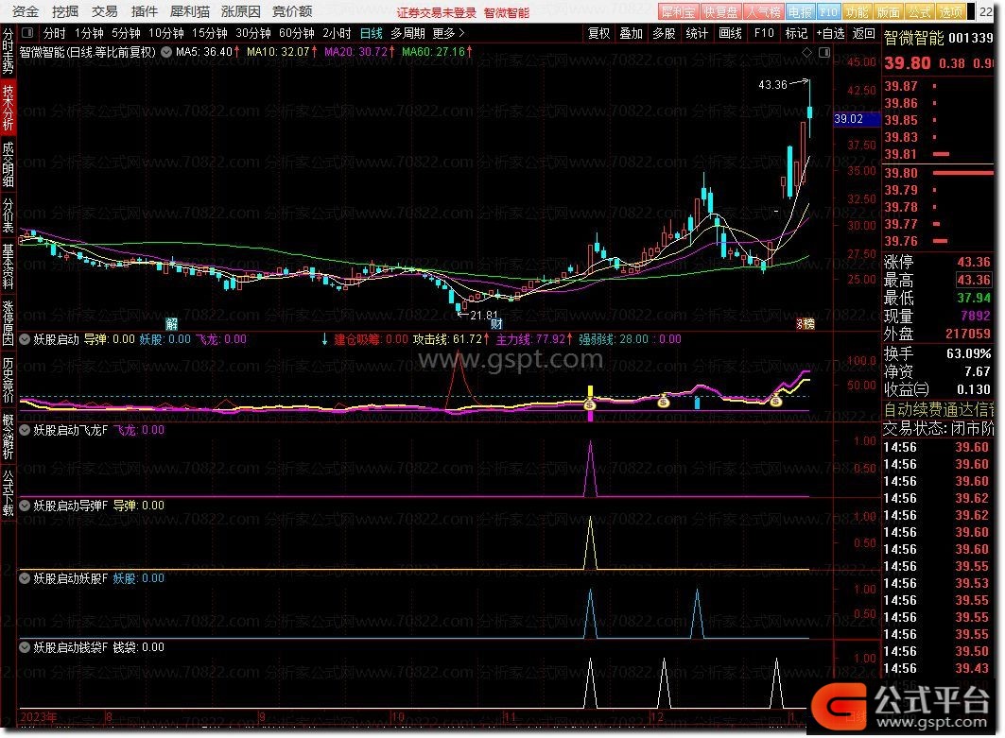Open the 资金 menu
Image resolution: width=1005 pixels, height=738 pixels.
tap(26, 11)
